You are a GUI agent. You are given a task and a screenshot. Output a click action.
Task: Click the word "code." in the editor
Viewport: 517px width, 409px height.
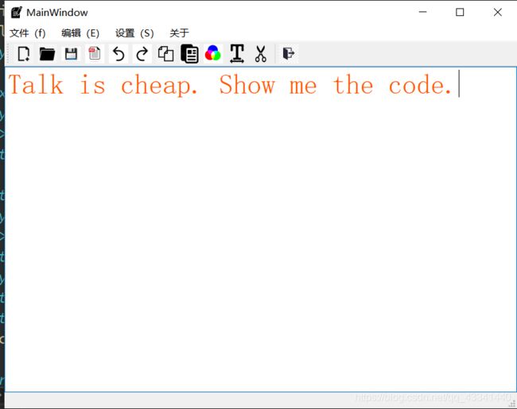(420, 85)
